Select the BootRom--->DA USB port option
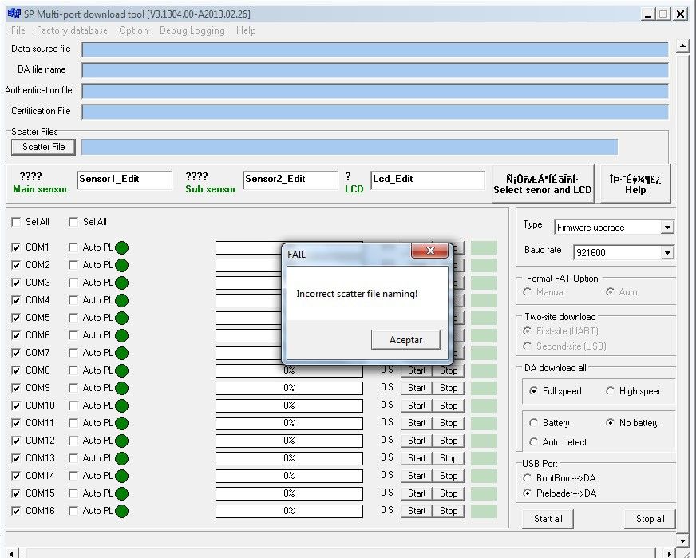 tap(527, 477)
